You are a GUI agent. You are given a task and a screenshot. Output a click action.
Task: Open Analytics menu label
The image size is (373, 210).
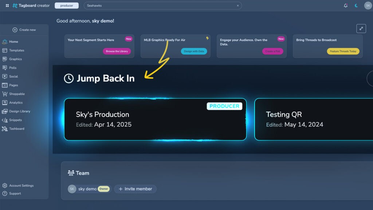[16, 102]
